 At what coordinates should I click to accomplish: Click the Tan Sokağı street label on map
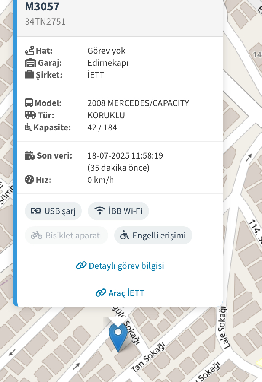click(x=148, y=357)
